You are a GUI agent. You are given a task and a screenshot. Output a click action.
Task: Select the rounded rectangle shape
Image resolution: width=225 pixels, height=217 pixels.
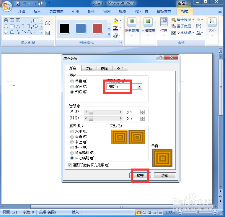pos(12,26)
